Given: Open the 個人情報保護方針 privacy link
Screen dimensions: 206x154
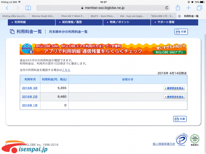Looking at the screenshot, I should [x=164, y=144].
